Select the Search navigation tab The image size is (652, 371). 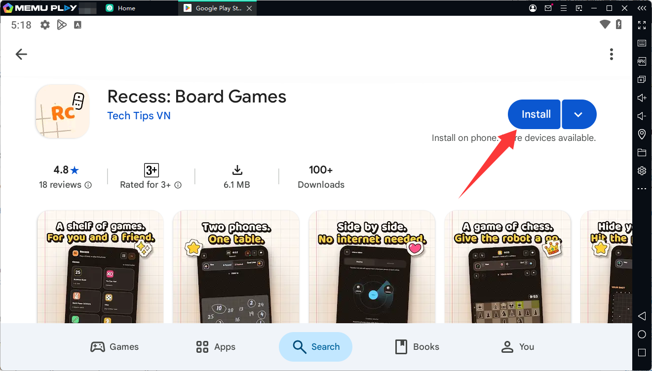pyautogui.click(x=315, y=347)
